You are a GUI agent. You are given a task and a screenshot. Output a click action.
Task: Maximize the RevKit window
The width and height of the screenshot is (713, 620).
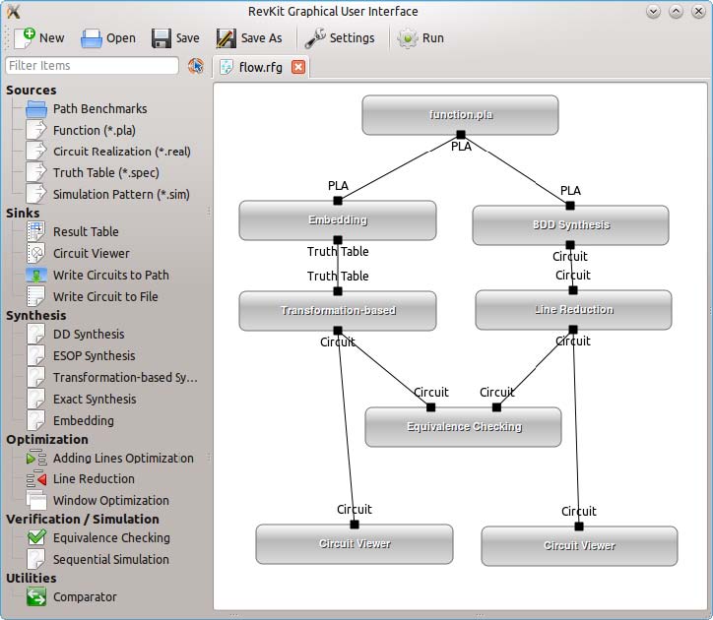click(x=677, y=12)
